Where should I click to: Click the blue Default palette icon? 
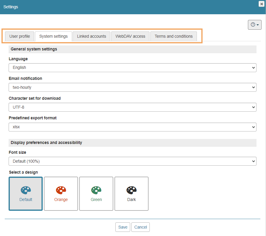pos(26,190)
